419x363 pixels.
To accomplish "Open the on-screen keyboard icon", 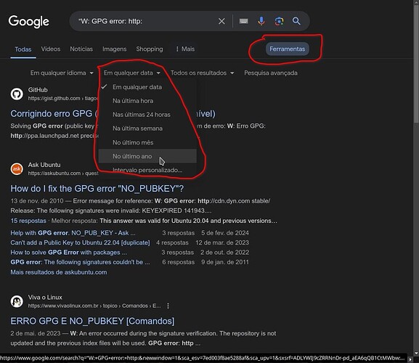I will coord(243,21).
